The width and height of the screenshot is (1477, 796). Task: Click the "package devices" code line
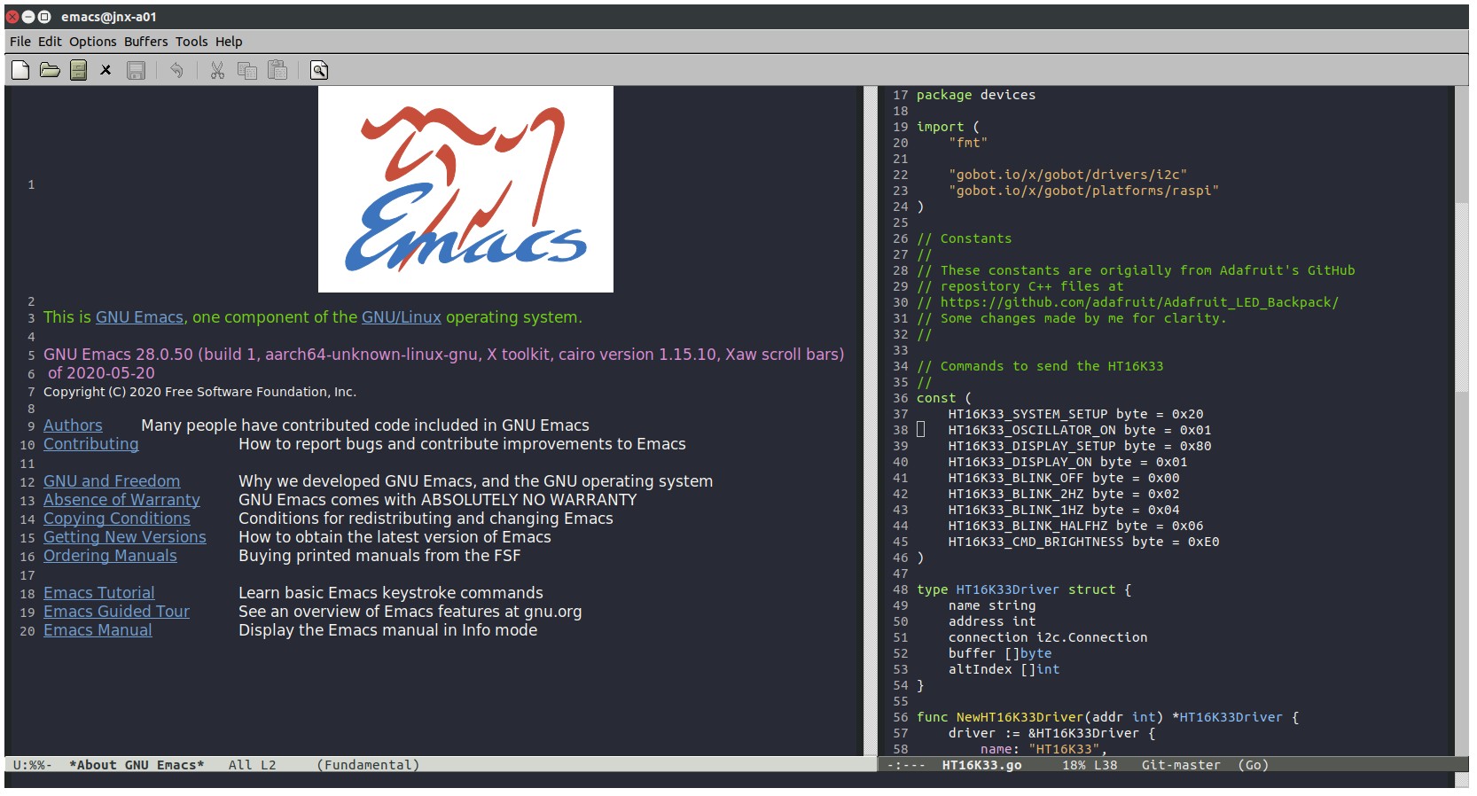pos(976,95)
